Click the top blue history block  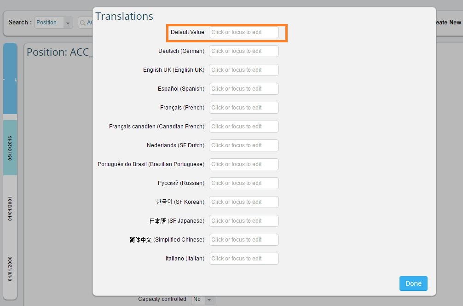point(10,79)
